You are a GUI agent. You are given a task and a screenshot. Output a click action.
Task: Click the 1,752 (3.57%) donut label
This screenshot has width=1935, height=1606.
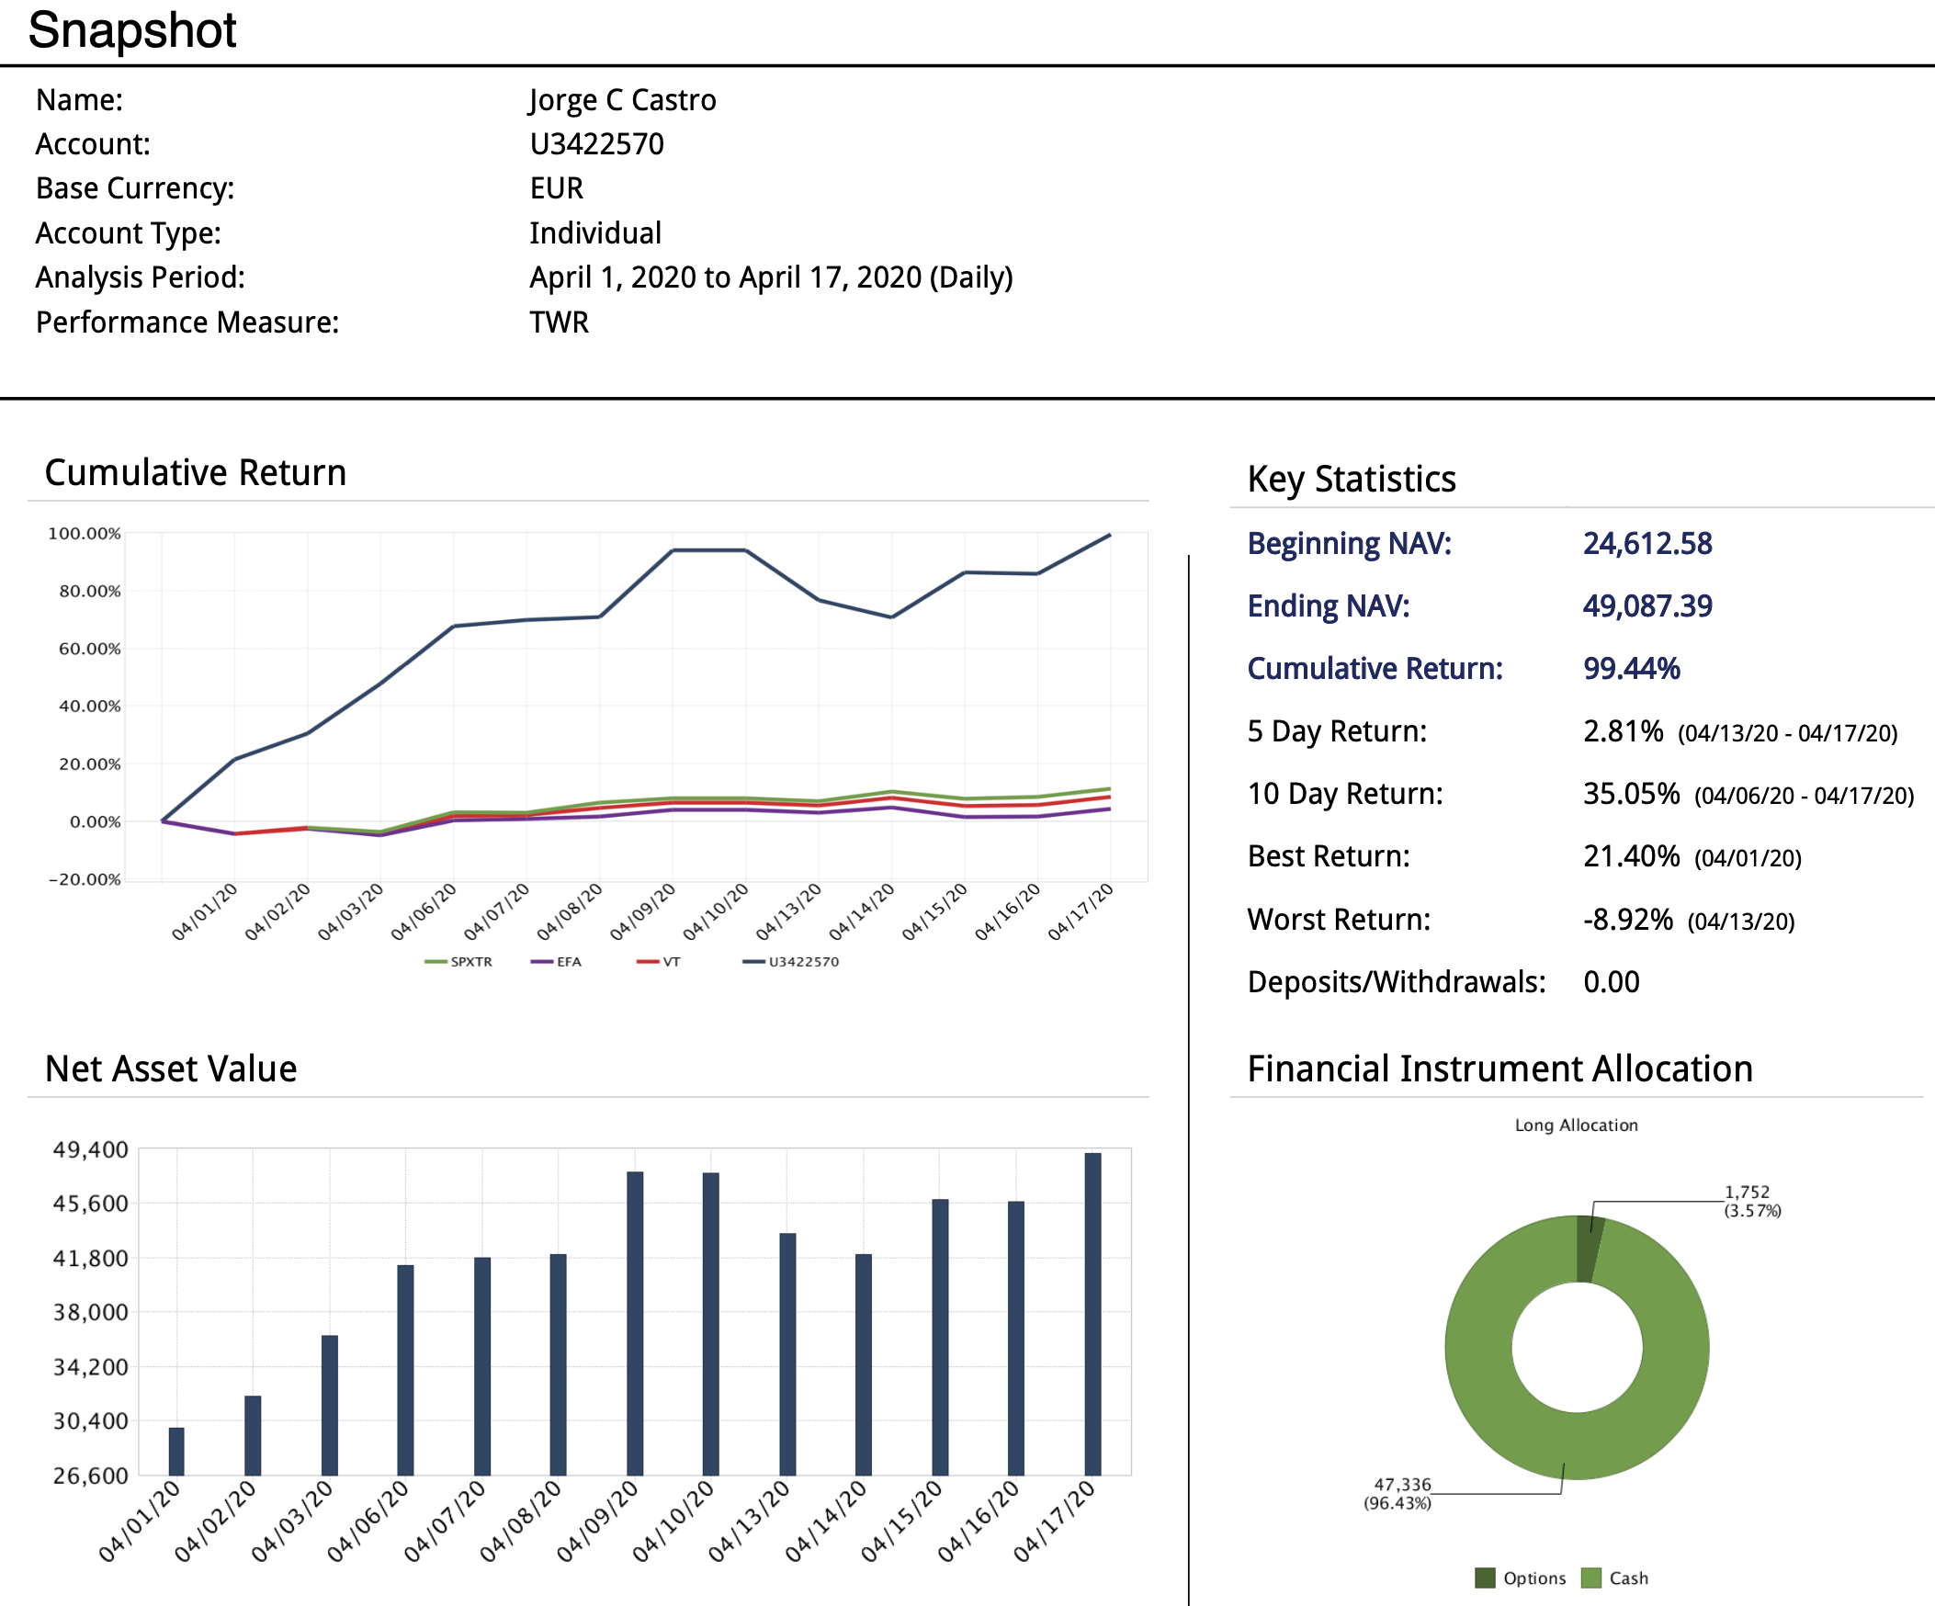(x=1750, y=1202)
